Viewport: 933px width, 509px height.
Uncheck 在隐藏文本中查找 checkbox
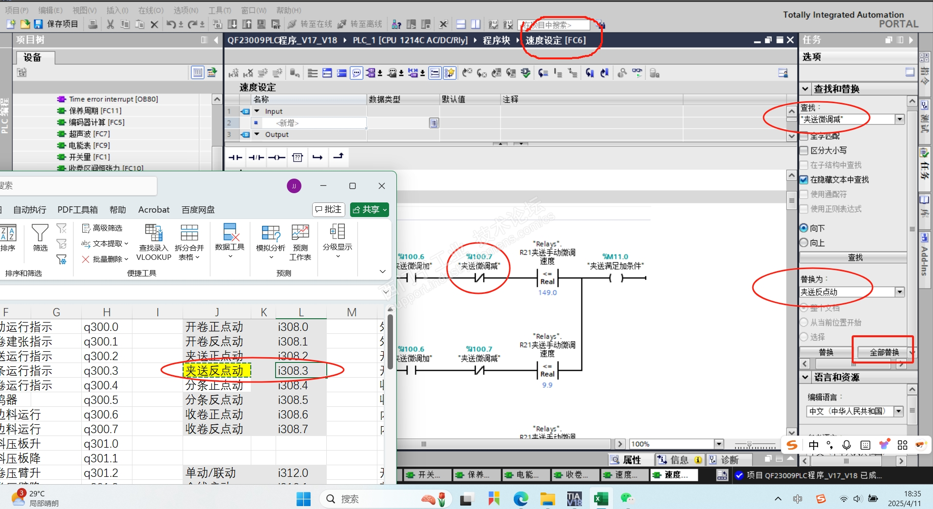[x=804, y=180]
